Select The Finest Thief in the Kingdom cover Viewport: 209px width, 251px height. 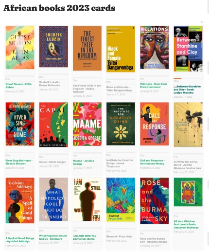pos(87,48)
